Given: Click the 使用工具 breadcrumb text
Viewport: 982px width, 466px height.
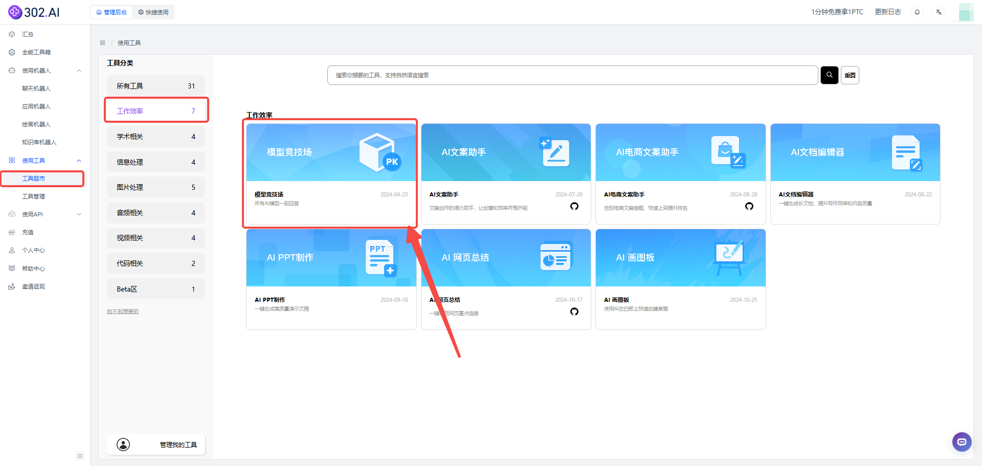Looking at the screenshot, I should [x=129, y=43].
